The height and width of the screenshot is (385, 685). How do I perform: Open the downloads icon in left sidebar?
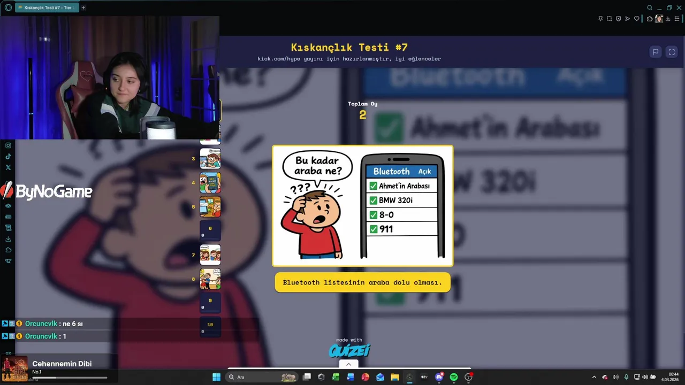pyautogui.click(x=8, y=239)
